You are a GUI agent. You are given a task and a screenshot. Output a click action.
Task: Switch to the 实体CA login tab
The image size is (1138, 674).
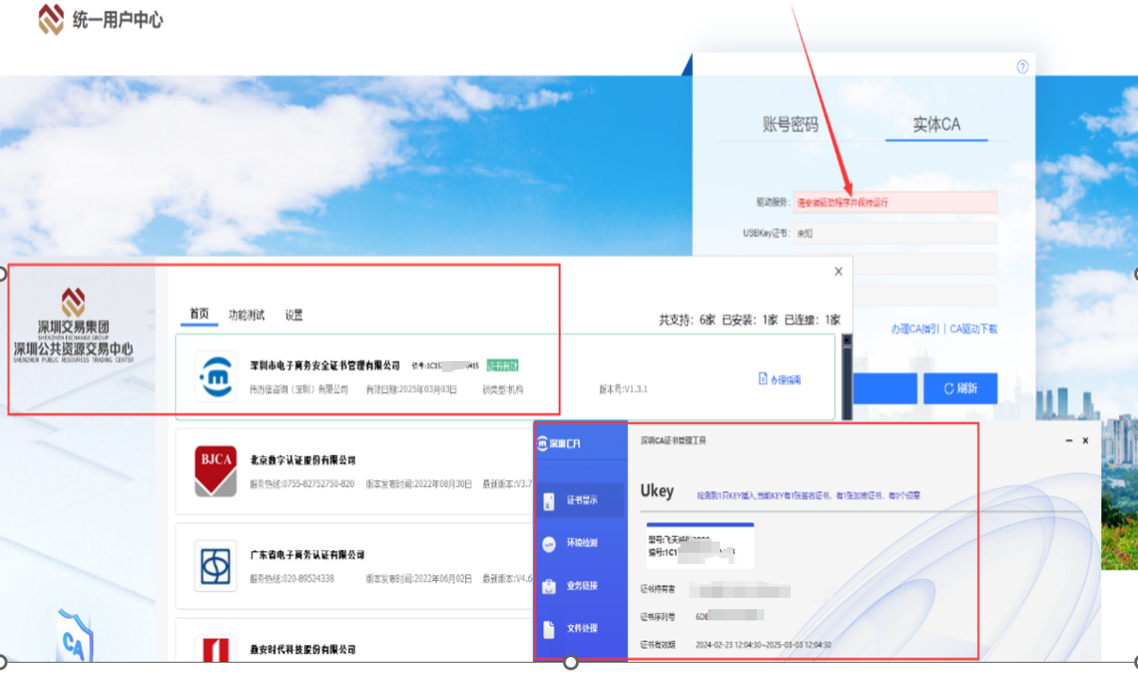(x=937, y=125)
